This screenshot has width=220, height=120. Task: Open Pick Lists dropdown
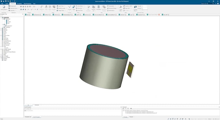tap(80, 8)
